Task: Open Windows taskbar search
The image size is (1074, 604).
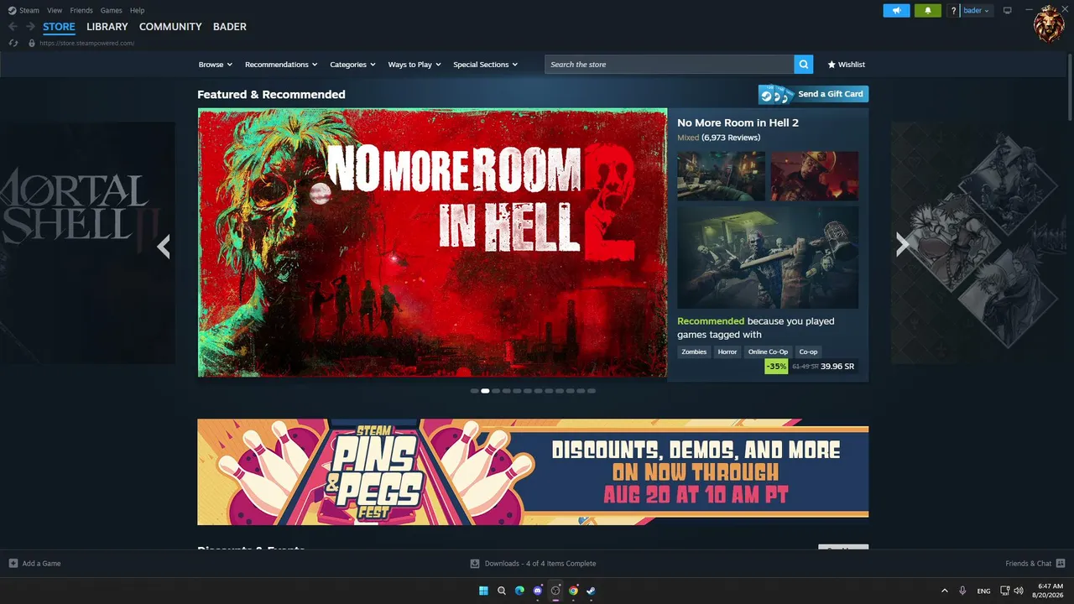Action: (x=502, y=591)
